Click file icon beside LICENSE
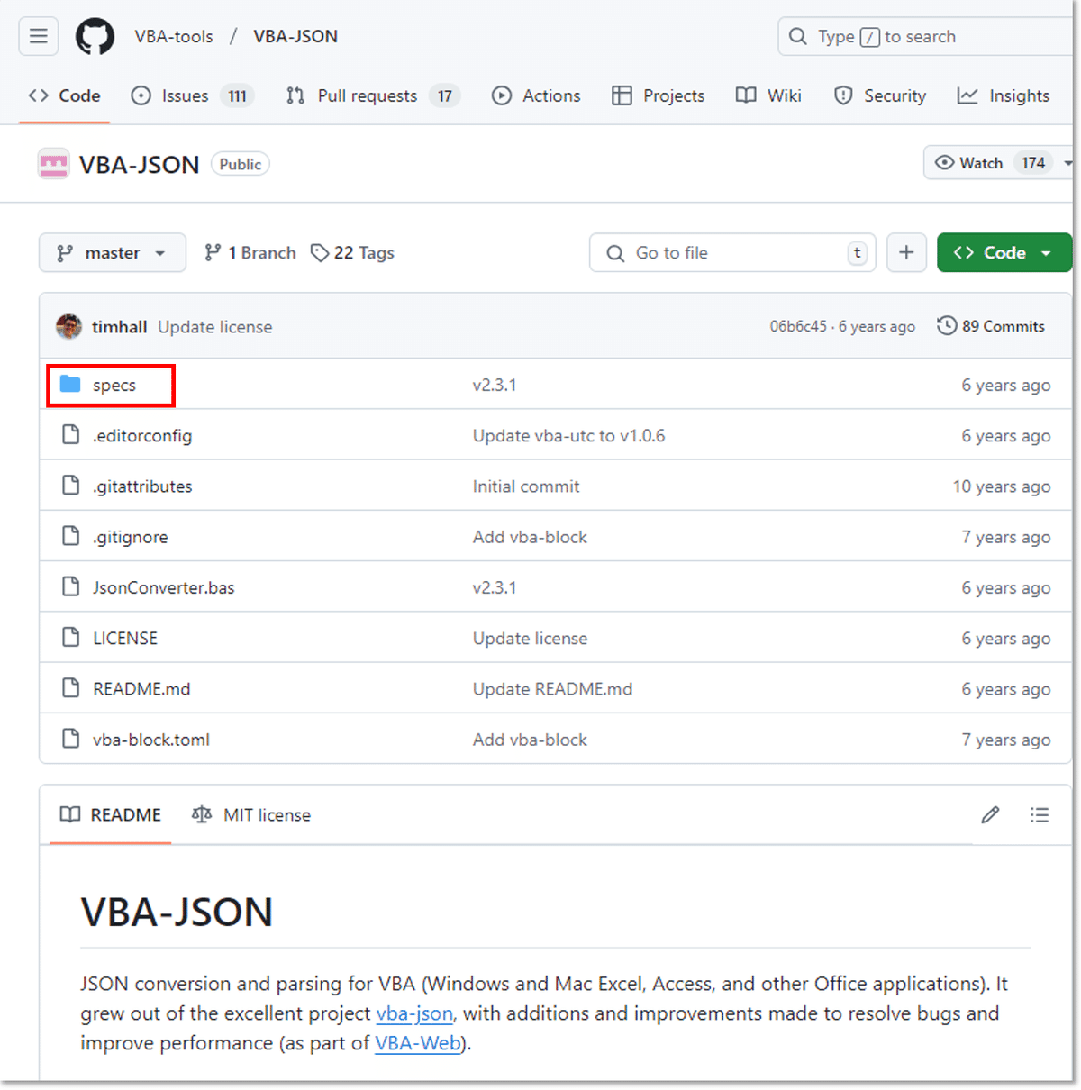 pos(70,637)
